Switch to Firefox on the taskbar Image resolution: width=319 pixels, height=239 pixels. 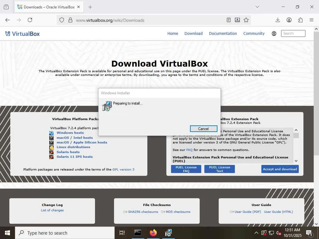coord(153,233)
